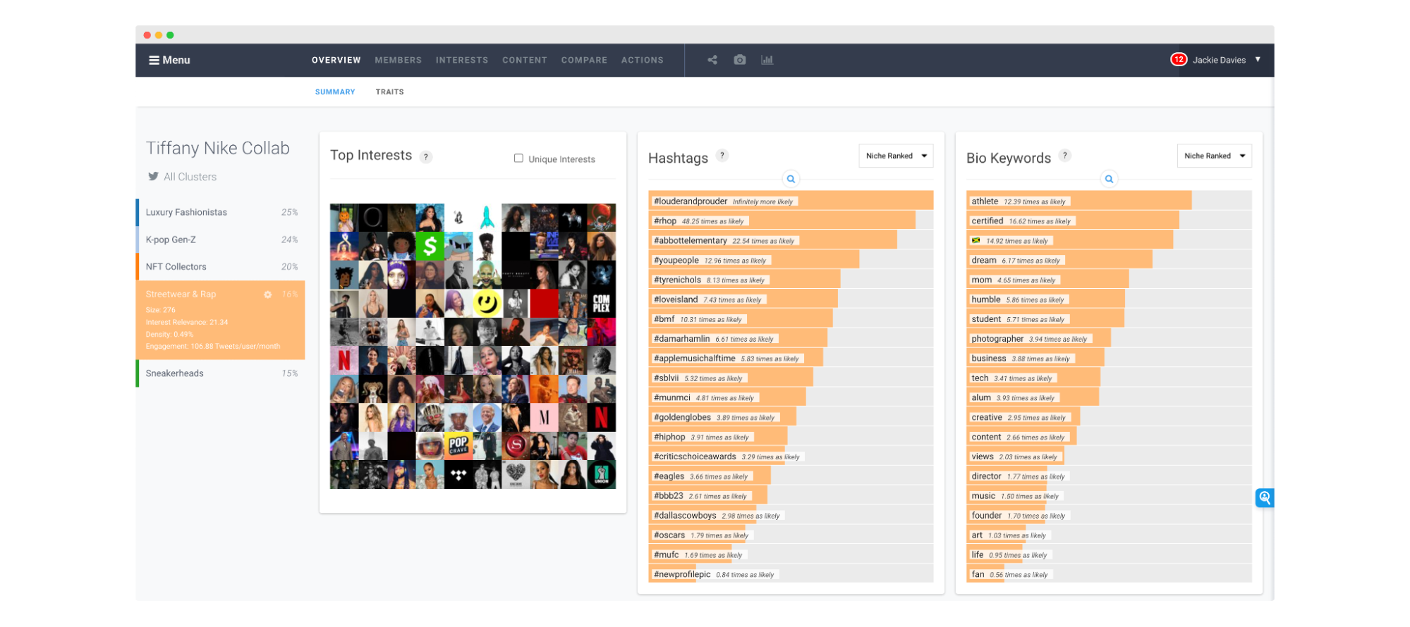Open the Interests tab
Screen dimensions: 1410x627
tap(462, 60)
